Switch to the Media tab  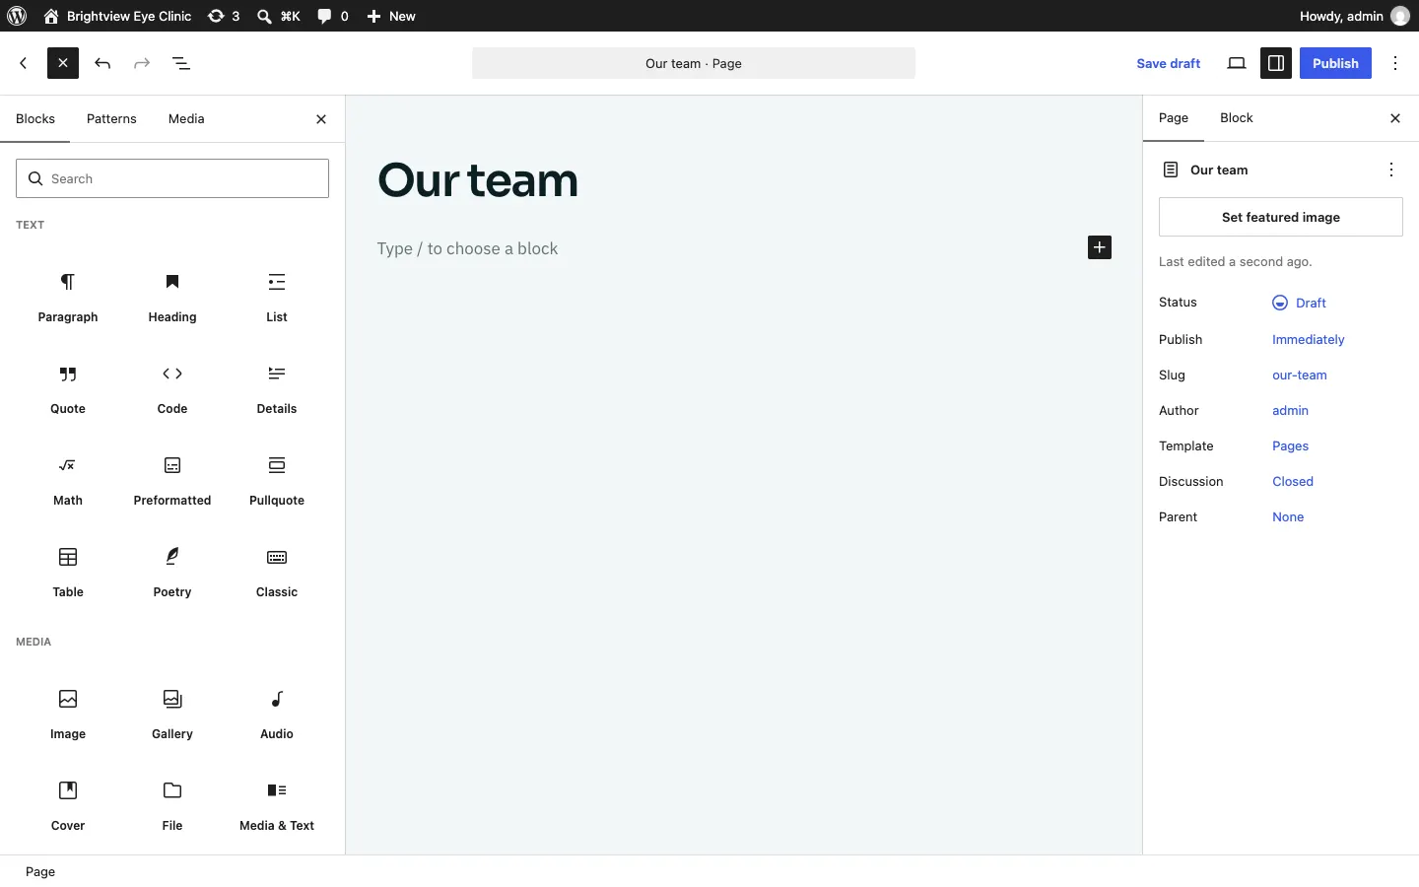(186, 119)
